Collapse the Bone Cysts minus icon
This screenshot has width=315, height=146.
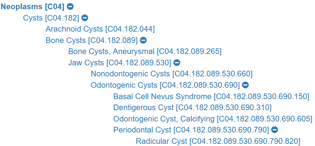tap(143, 40)
